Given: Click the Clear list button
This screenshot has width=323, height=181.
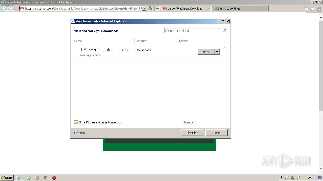Looking at the screenshot, I should tap(192, 133).
